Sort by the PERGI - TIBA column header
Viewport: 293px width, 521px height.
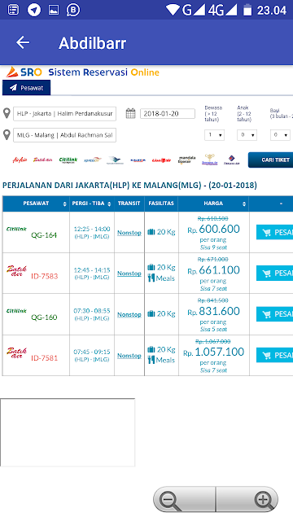92,204
